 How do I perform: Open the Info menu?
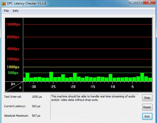[x=16, y=11]
